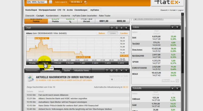The width and height of the screenshot is (203, 111).
Task: Select the TecDAX index row
Action: 156,44
